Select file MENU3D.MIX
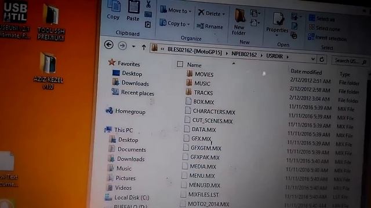This screenshot has height=208, width=371. [x=205, y=185]
